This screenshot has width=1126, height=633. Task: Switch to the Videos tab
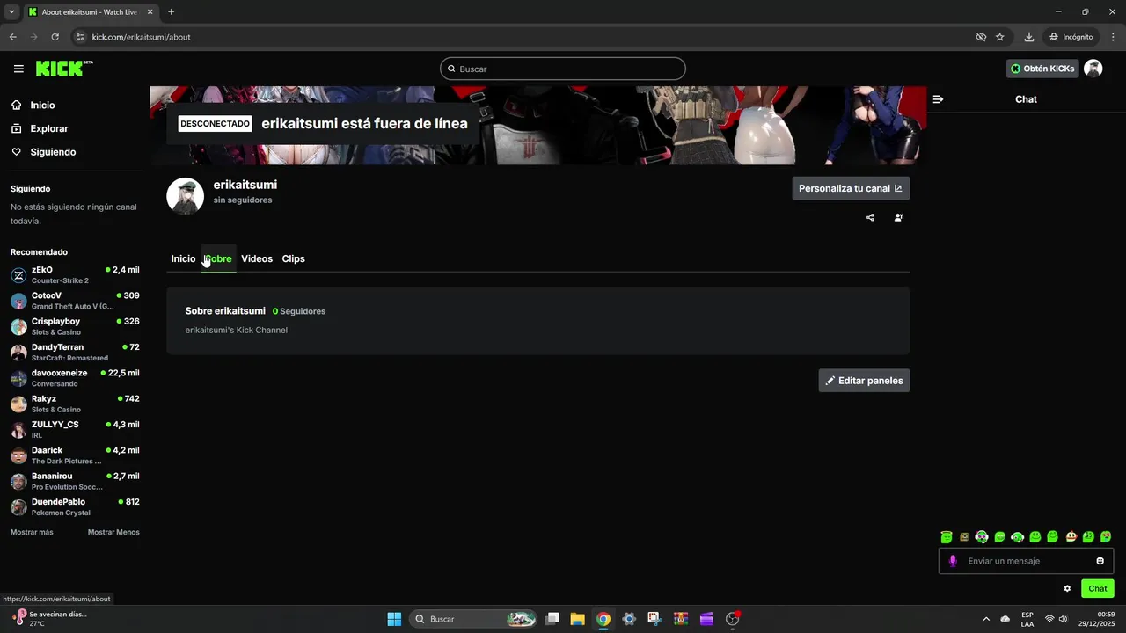pos(257,258)
